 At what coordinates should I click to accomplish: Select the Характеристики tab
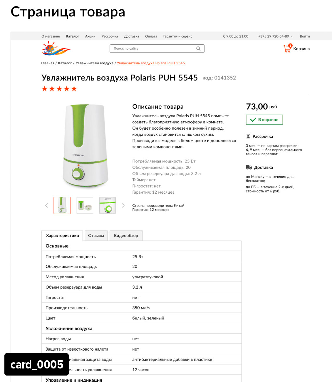coord(62,236)
